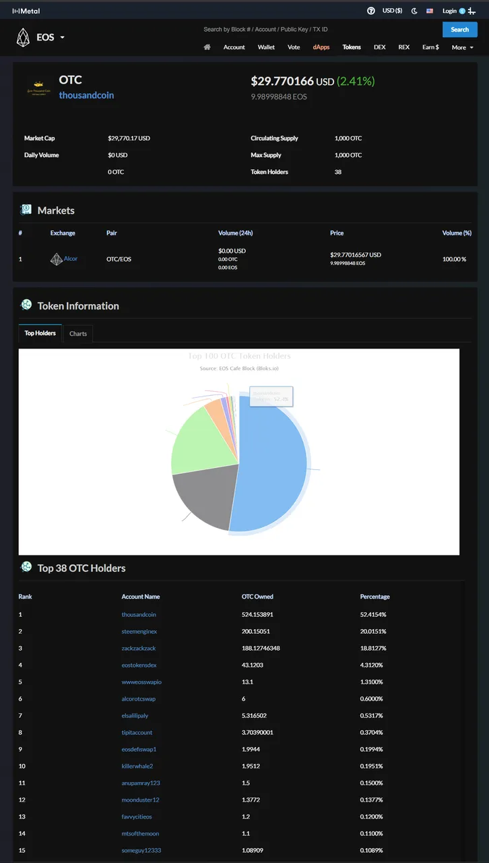Open the Vote menu
This screenshot has height=863, width=489.
tap(294, 47)
